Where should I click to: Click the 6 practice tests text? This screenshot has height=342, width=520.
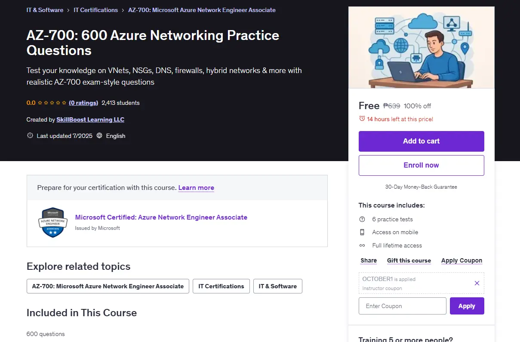tap(393, 219)
